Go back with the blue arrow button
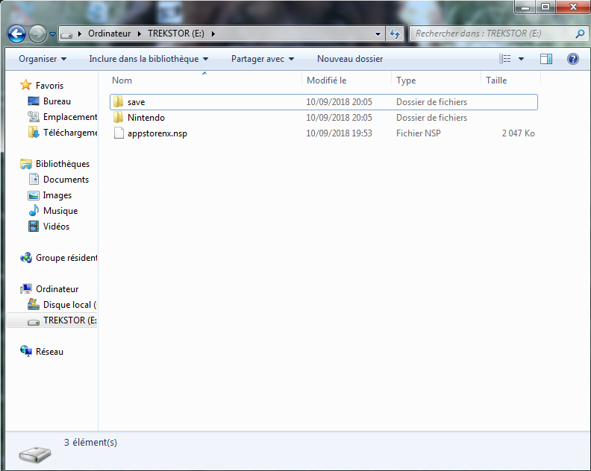The width and height of the screenshot is (591, 471). tap(16, 34)
